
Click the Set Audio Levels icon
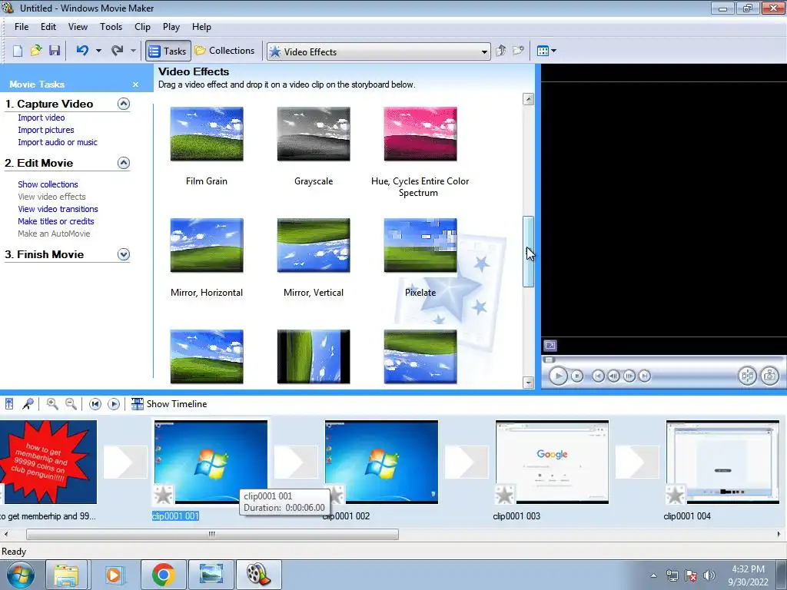coord(9,404)
